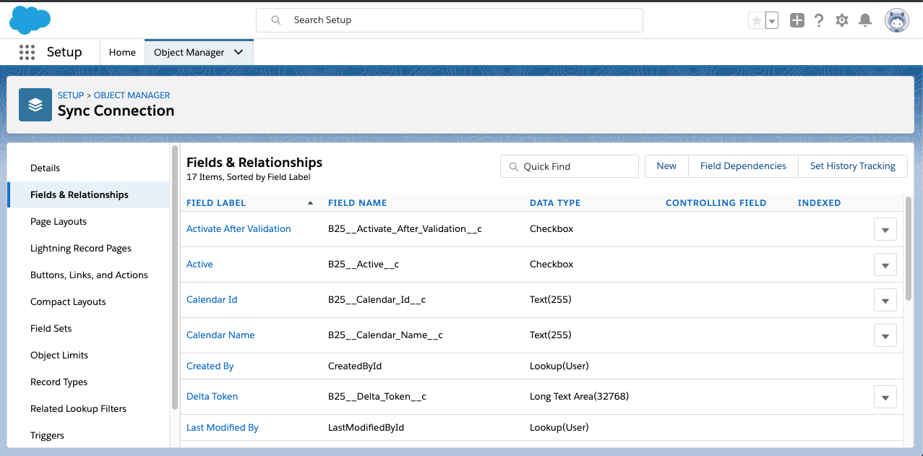Open the global actions plus icon

(797, 21)
